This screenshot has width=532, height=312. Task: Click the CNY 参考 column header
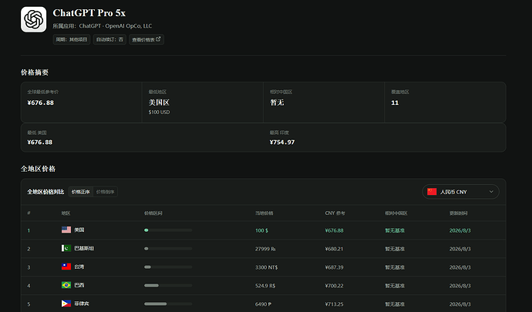click(335, 213)
